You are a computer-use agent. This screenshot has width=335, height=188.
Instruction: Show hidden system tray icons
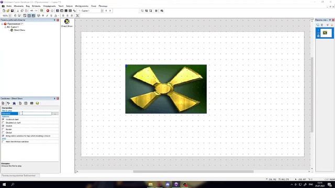(292, 184)
